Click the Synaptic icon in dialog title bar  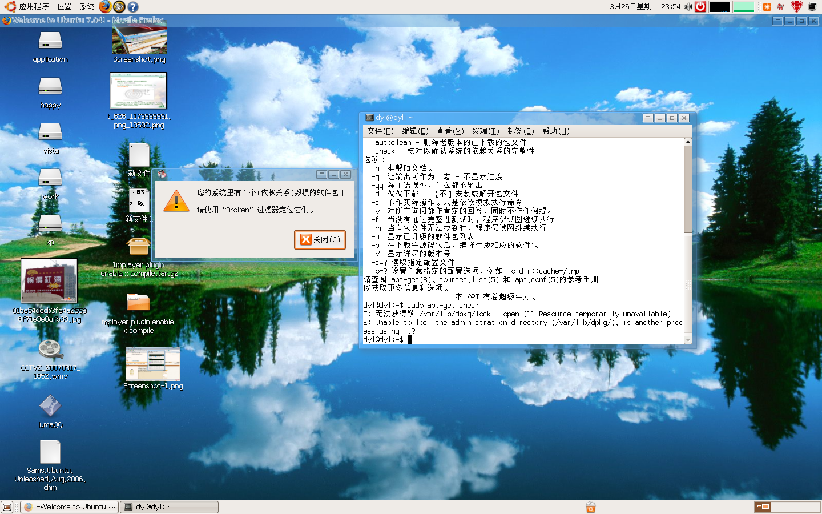tap(162, 174)
